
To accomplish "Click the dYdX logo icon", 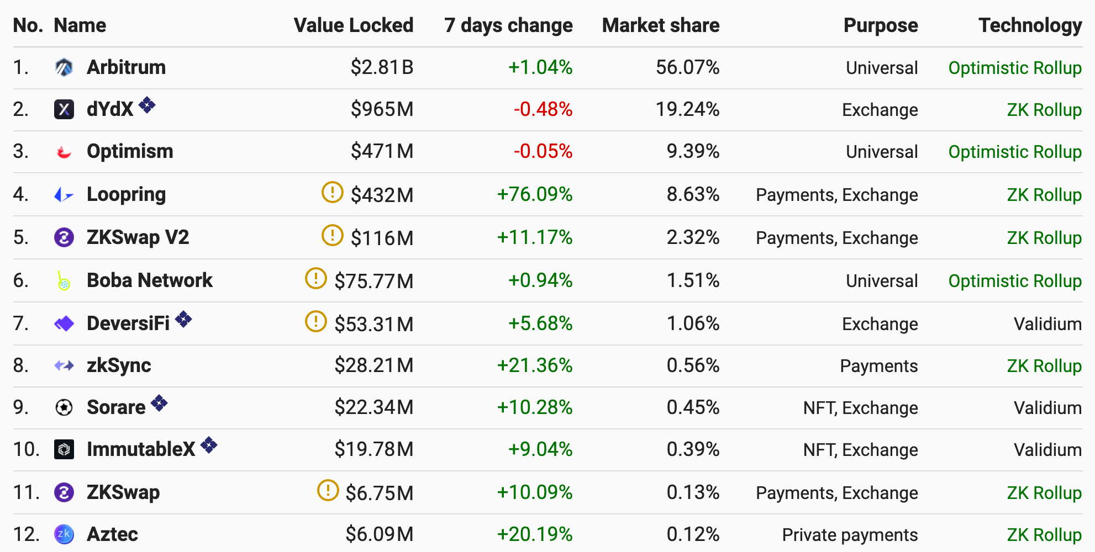I will (x=64, y=109).
